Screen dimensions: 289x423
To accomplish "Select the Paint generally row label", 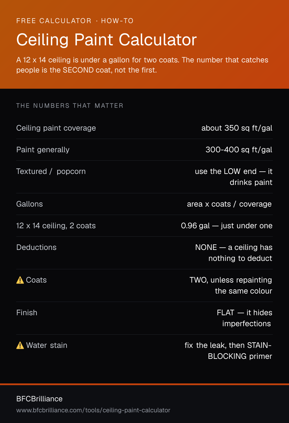I will coord(43,150).
